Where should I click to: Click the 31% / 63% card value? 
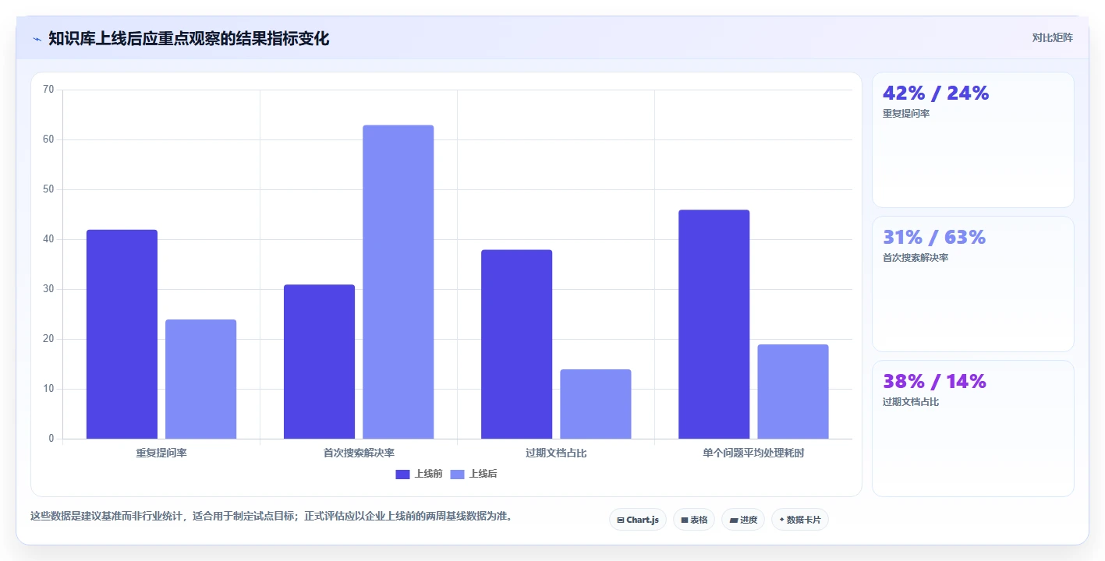click(x=934, y=237)
